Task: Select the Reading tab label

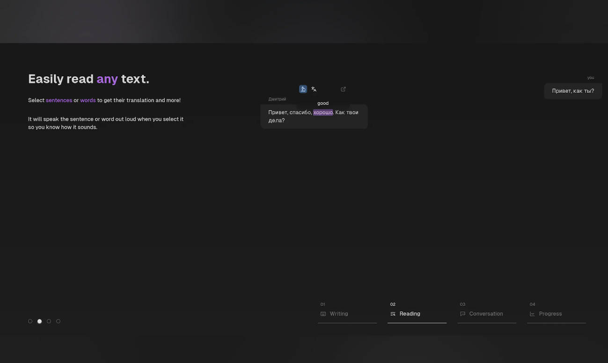Action: point(410,314)
